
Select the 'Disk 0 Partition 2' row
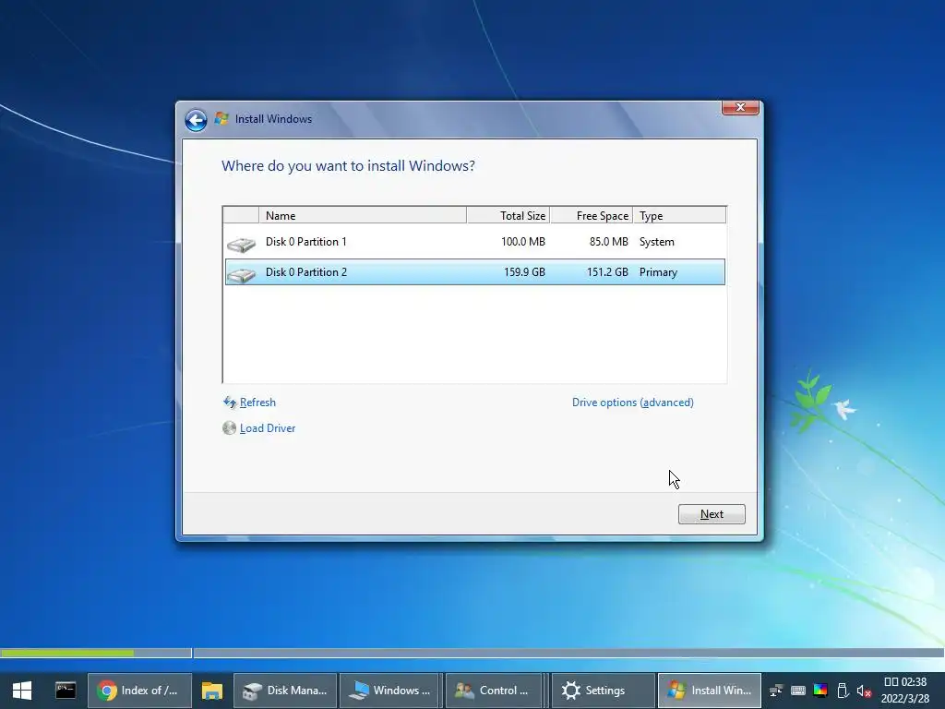475,272
